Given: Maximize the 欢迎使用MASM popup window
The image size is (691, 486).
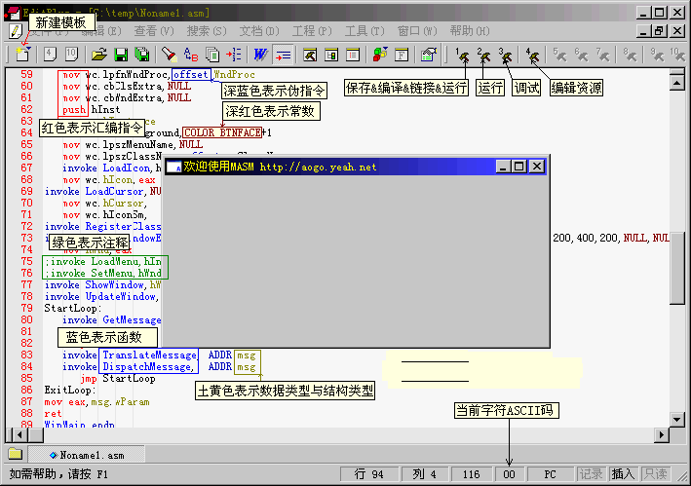Looking at the screenshot, I should (519, 166).
